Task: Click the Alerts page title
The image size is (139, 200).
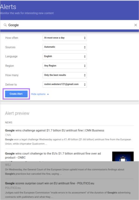Action: [8, 7]
